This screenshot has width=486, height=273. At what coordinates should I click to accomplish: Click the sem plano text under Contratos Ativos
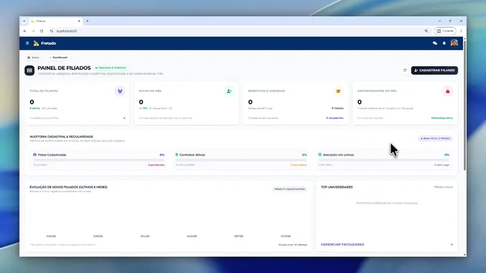299,165
